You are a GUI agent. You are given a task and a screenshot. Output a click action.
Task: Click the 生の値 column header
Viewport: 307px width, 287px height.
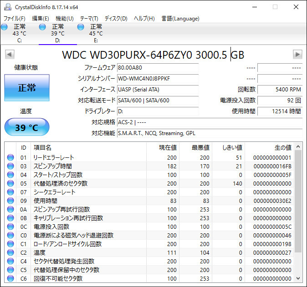269,148
